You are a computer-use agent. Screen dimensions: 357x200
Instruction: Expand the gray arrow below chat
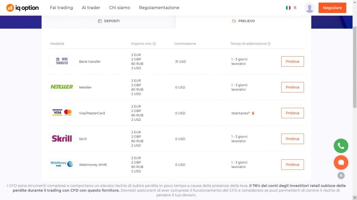[341, 176]
